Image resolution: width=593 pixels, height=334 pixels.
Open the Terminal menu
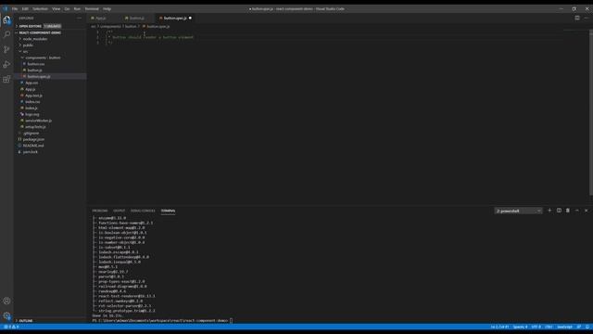pyautogui.click(x=92, y=8)
